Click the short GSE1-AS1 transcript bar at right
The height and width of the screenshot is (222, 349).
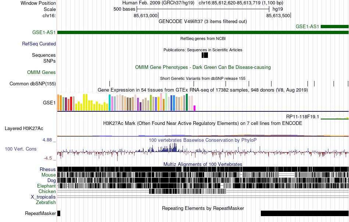335,27
